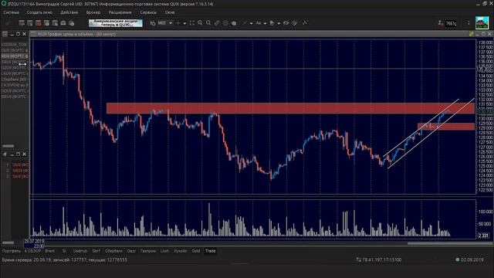
Task: Click the landscape thumbnail at top right
Action: point(482,23)
